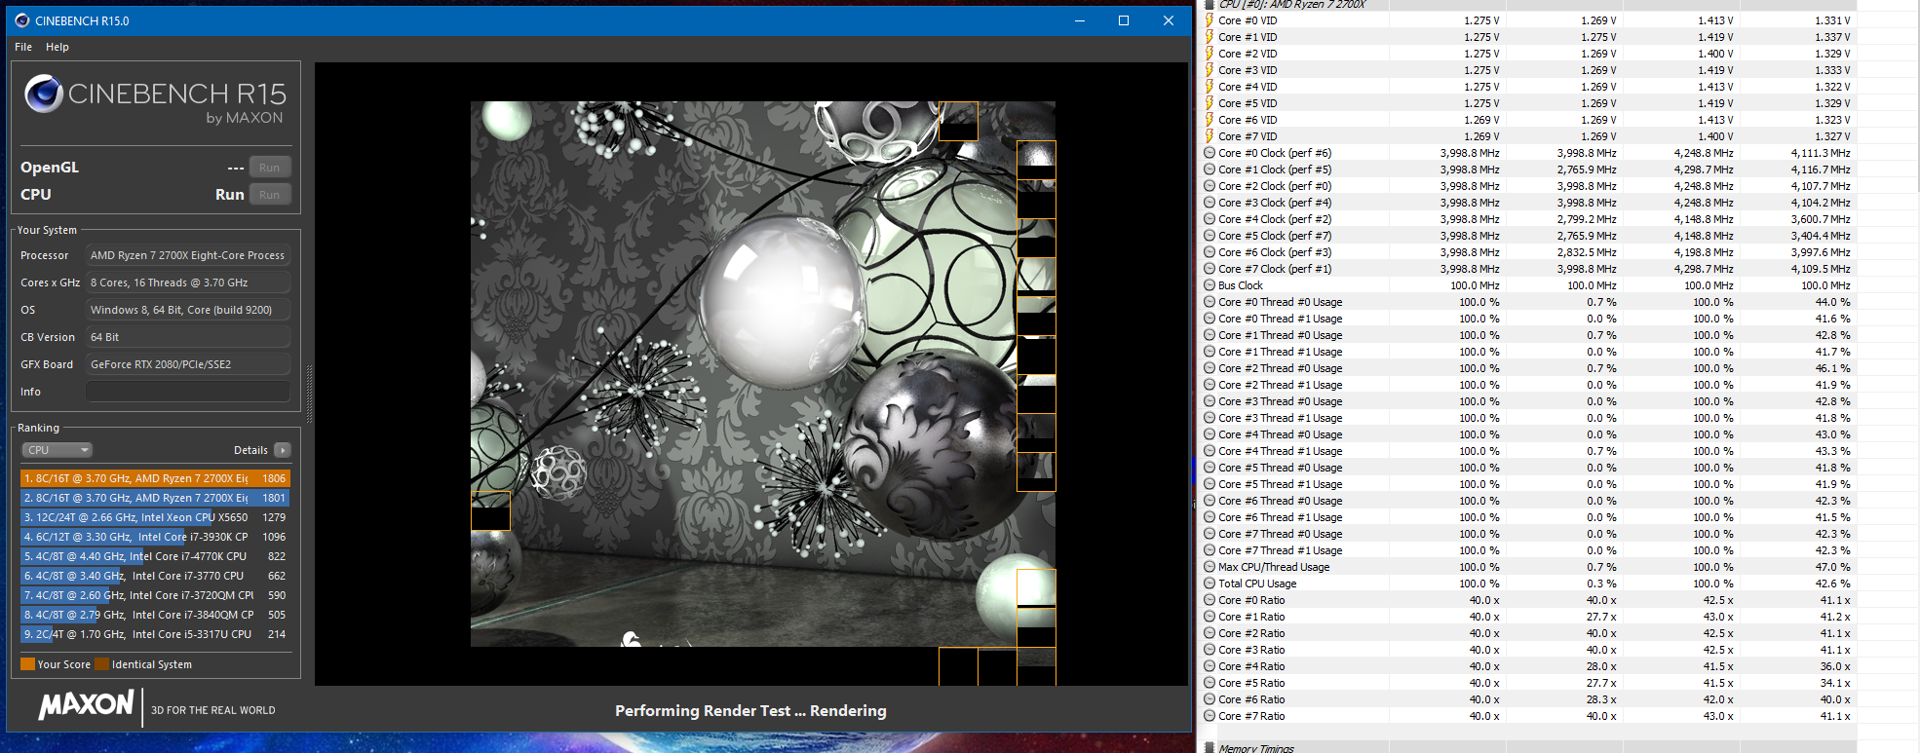Screen dimensions: 1920x753
Task: Select Intel Xeon X5650 ranking row
Action: 155,517
